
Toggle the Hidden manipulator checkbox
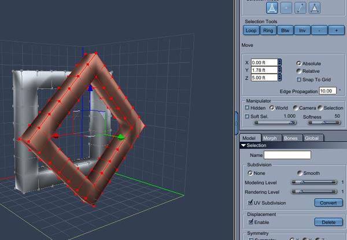(247, 108)
